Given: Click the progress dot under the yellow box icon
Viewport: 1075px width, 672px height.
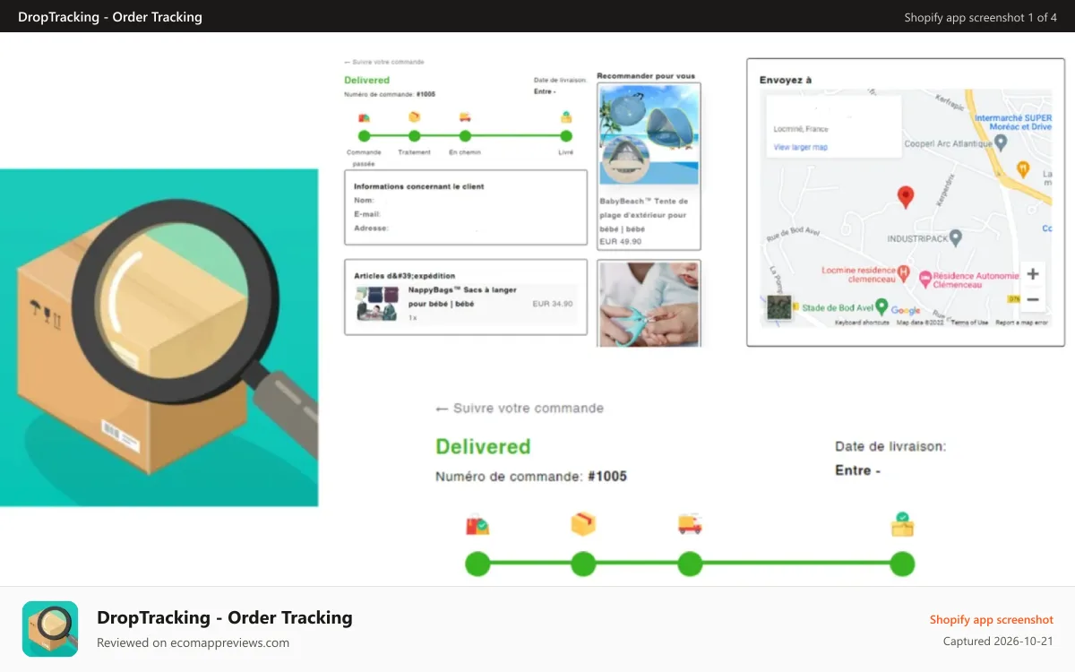Looking at the screenshot, I should pos(583,564).
